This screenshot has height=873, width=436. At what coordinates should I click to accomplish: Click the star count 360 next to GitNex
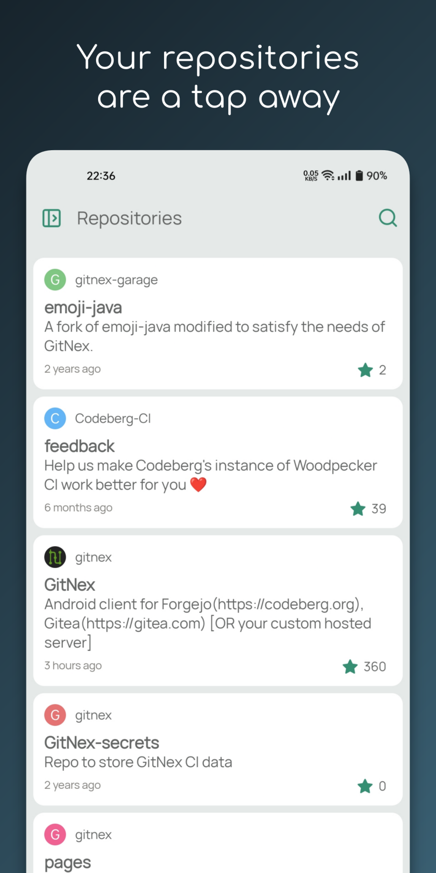pos(375,667)
